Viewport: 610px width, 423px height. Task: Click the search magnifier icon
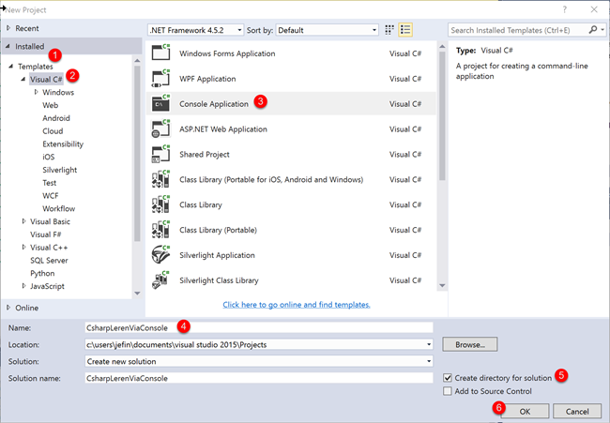tap(593, 30)
